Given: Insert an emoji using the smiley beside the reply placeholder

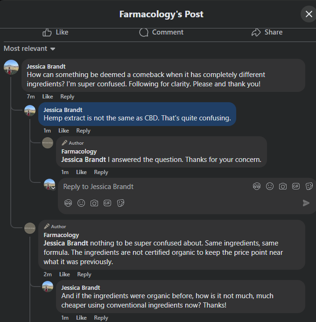Looking at the screenshot, I should point(270,186).
